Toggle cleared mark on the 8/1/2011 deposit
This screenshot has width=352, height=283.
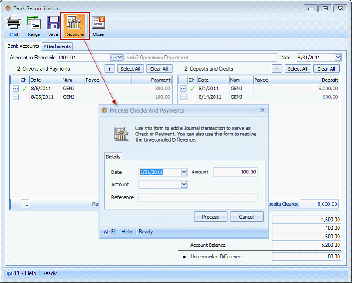(192, 89)
